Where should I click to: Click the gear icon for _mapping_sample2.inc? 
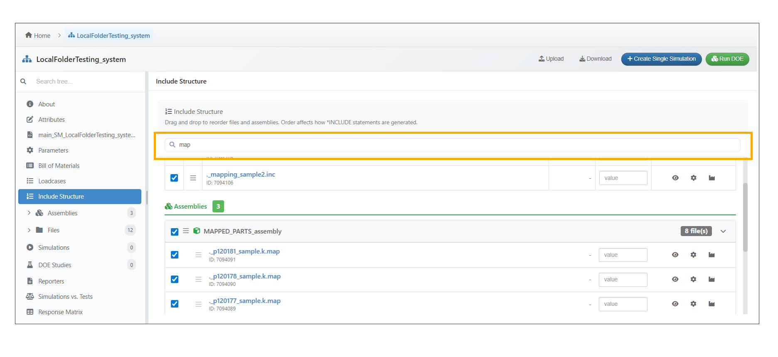(693, 178)
